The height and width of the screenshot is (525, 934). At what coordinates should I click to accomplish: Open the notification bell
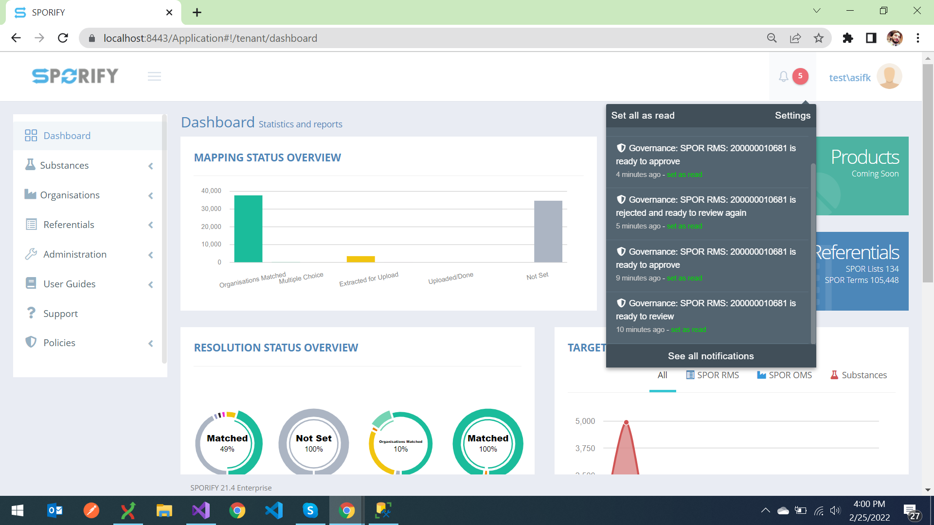[x=784, y=76]
